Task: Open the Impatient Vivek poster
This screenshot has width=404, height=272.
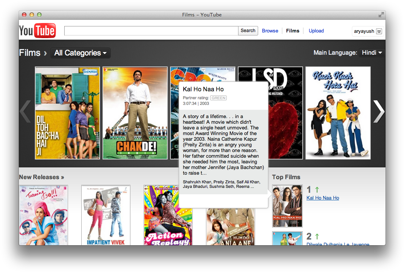Action: (106, 215)
